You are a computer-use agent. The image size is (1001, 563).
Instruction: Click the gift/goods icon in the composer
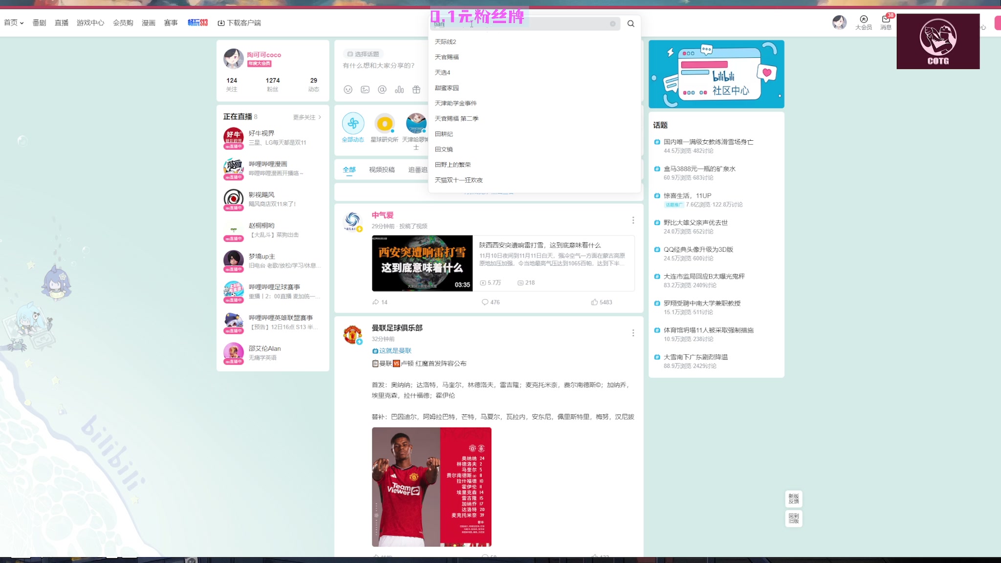click(416, 90)
